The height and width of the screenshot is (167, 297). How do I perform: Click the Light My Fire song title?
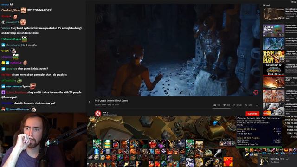[277, 159]
